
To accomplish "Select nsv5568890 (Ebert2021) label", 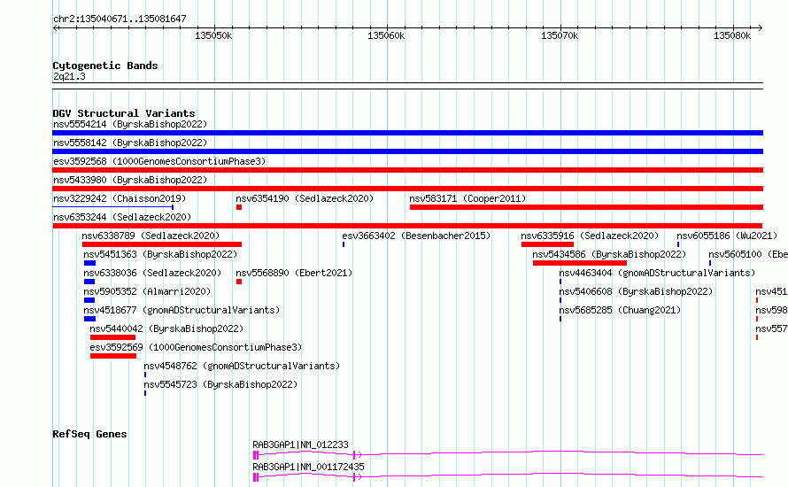I will pyautogui.click(x=294, y=273).
